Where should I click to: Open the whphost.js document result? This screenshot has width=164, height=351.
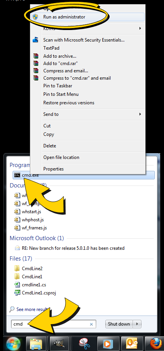pyautogui.click(x=33, y=220)
